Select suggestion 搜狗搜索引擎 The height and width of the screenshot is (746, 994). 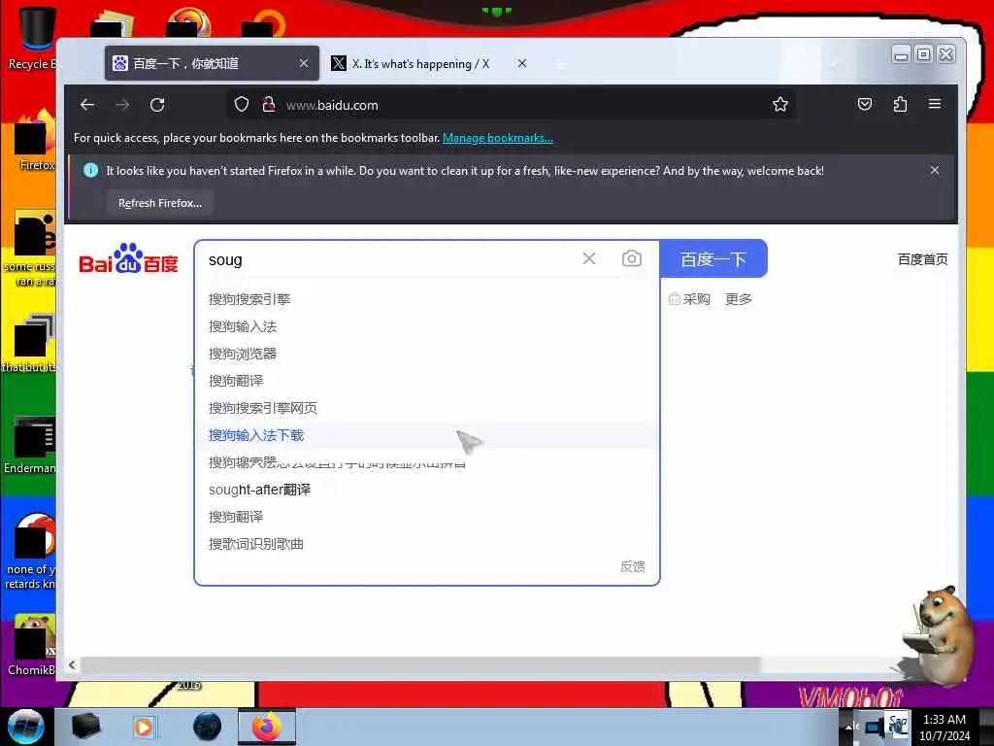[249, 299]
